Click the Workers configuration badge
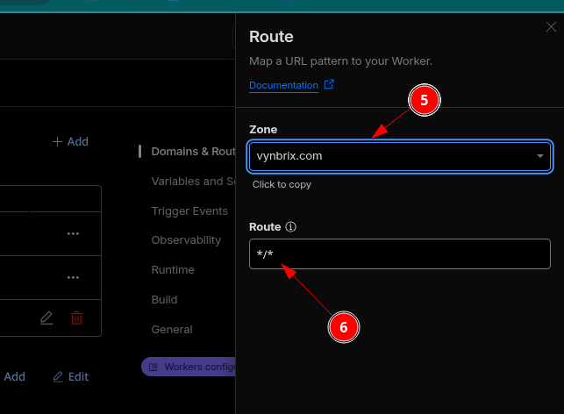Viewport: 564px width, 414px height. [189, 367]
